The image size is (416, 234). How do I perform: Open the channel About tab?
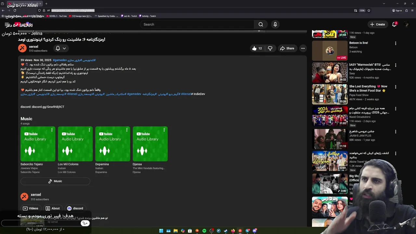click(53, 208)
